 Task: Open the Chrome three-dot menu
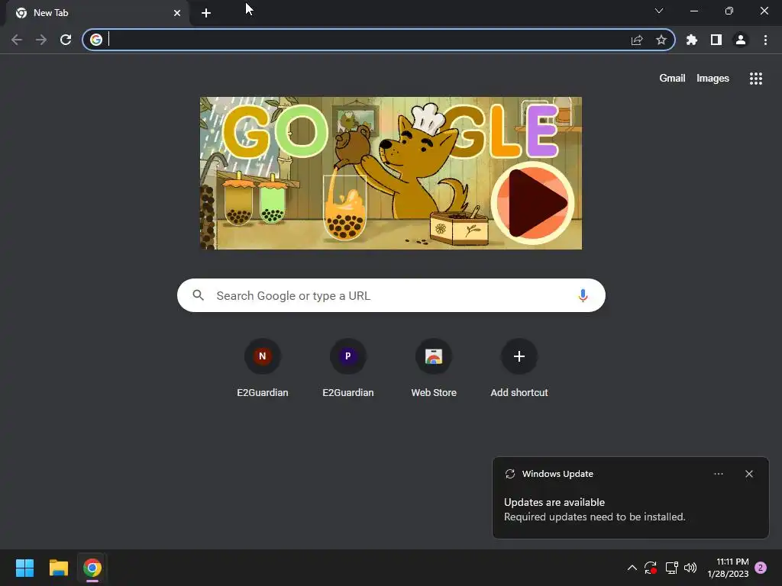(x=765, y=40)
